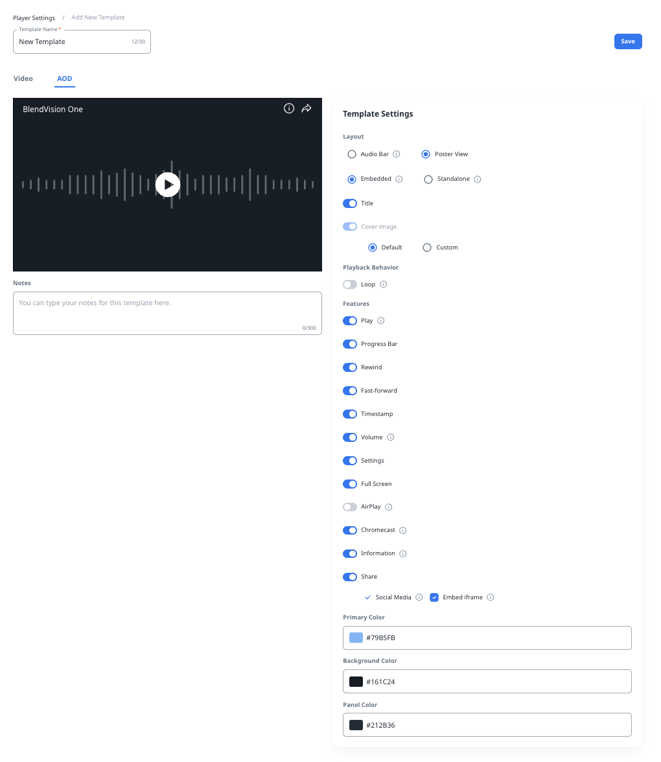Click info icon next to Audio Bar
This screenshot has height=762, width=661.
click(397, 154)
